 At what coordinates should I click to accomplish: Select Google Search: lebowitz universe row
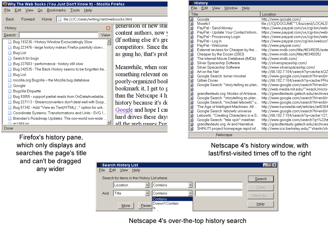[258, 111]
